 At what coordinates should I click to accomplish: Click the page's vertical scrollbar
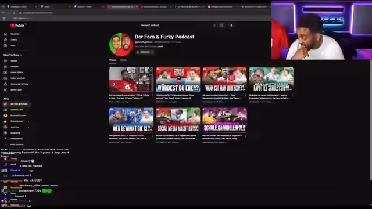tap(371, 120)
